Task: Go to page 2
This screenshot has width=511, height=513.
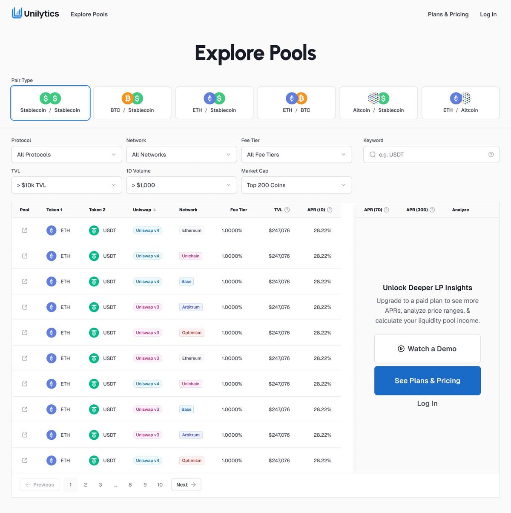Action: pyautogui.click(x=86, y=485)
